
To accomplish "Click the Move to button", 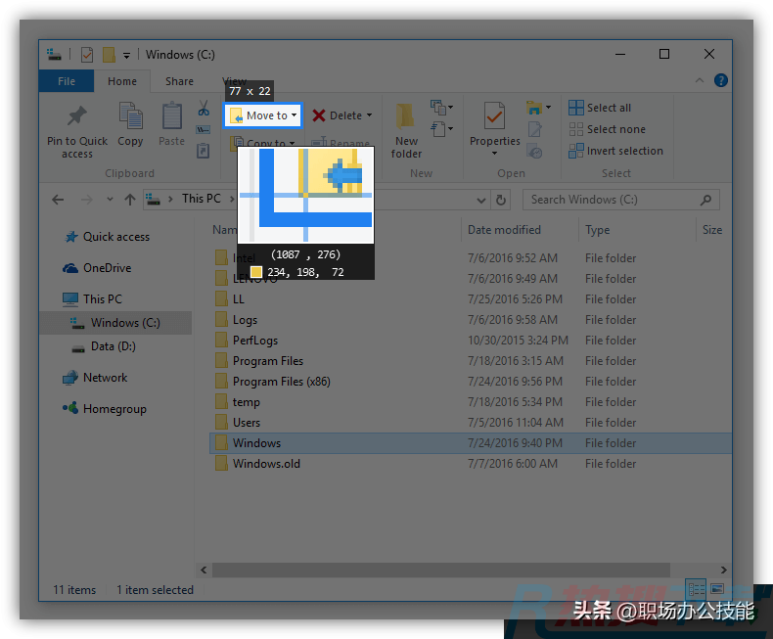I will 263,115.
